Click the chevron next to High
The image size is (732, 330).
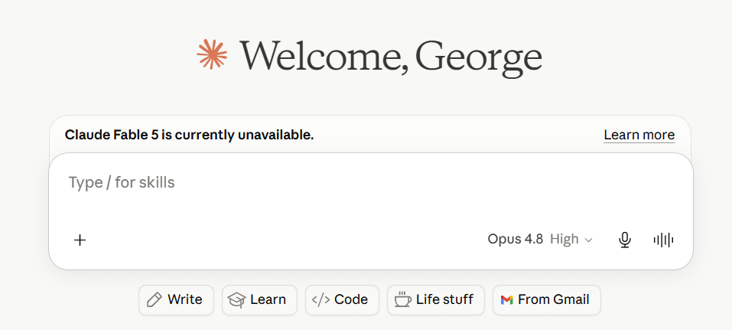tap(589, 240)
